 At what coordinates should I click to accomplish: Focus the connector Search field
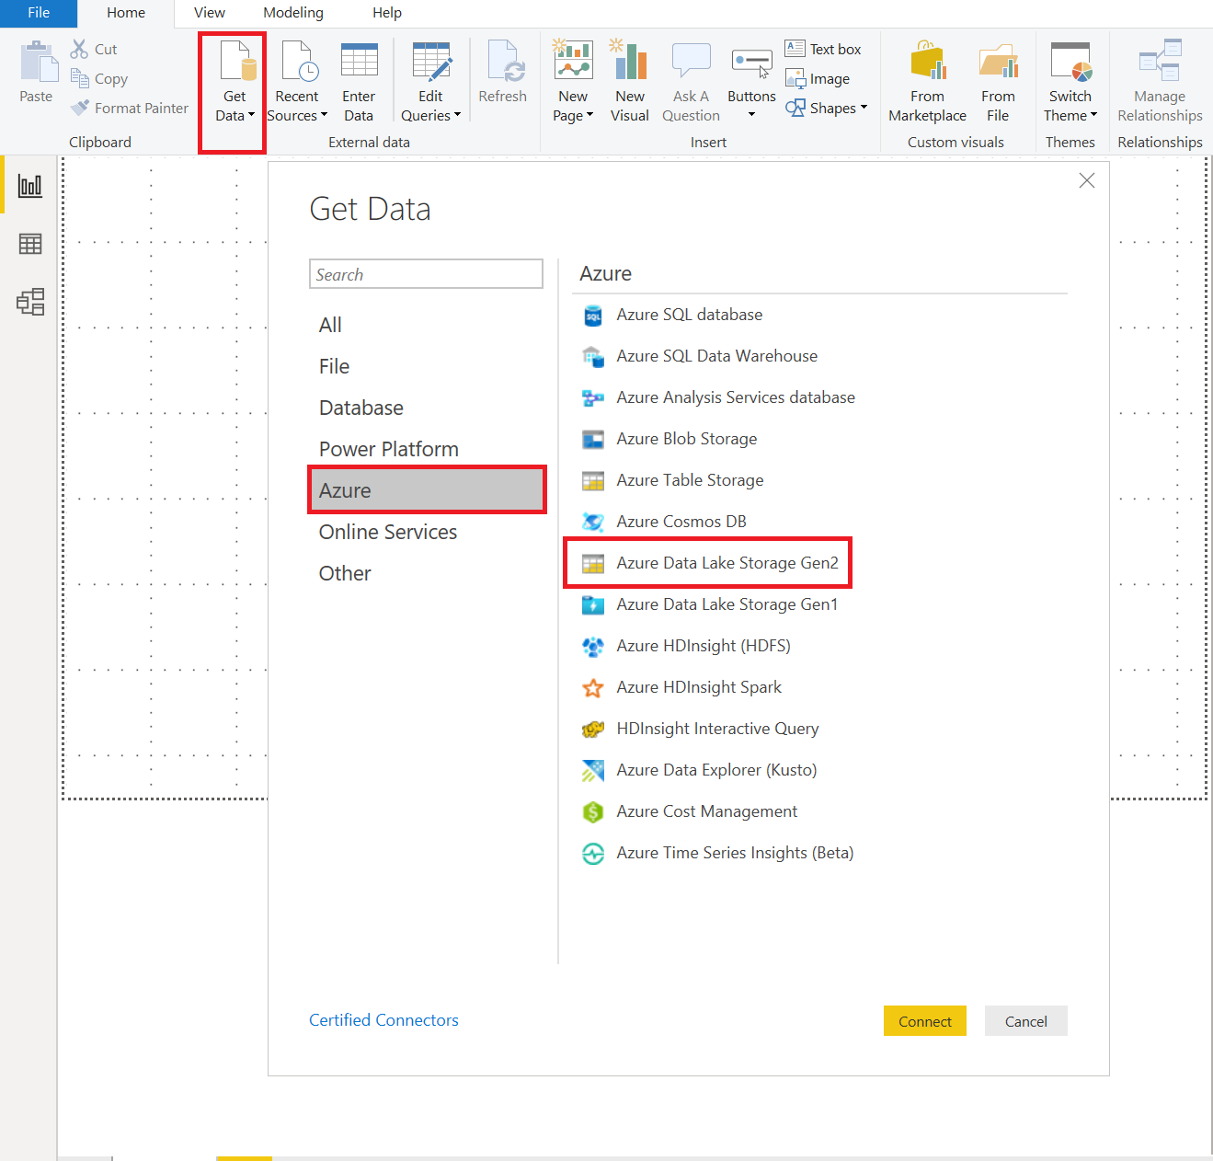tap(426, 274)
